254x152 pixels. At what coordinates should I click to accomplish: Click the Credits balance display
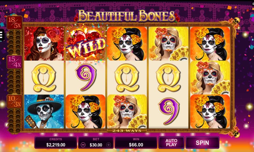(x=56, y=143)
